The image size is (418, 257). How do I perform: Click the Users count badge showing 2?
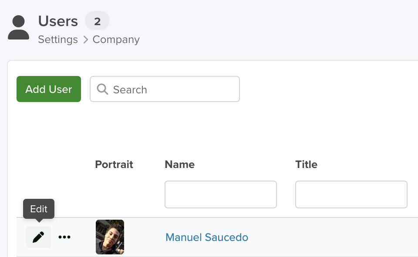97,21
